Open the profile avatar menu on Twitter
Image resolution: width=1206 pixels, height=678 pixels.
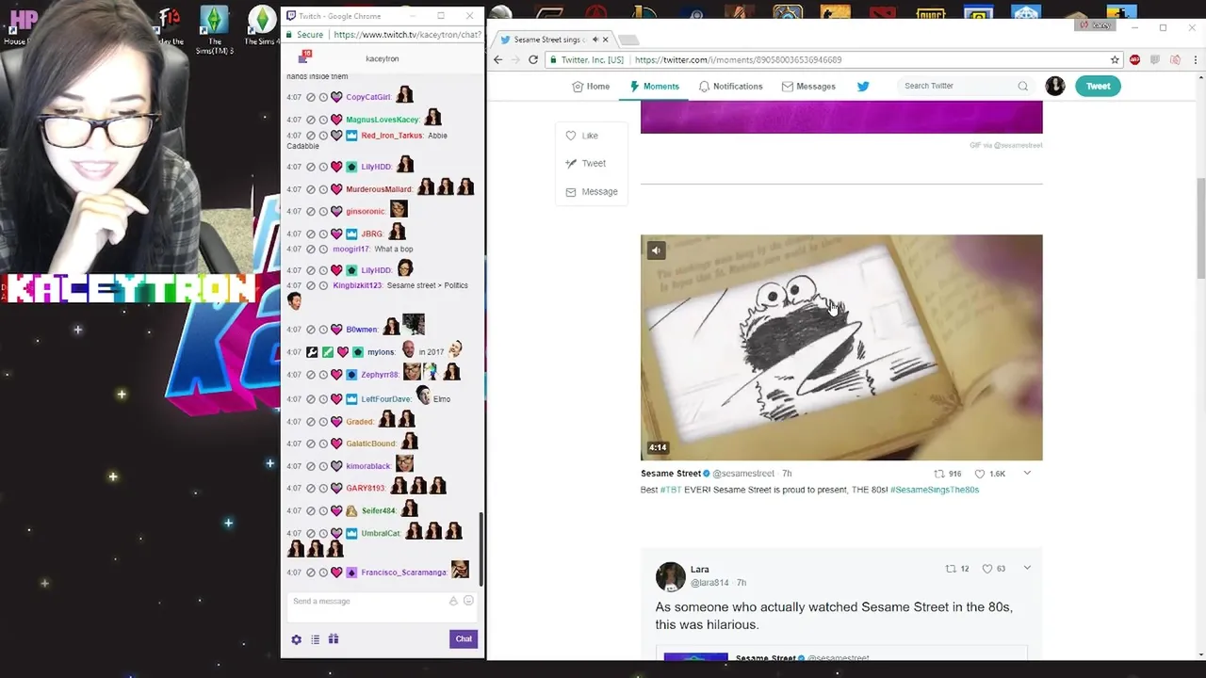1055,86
